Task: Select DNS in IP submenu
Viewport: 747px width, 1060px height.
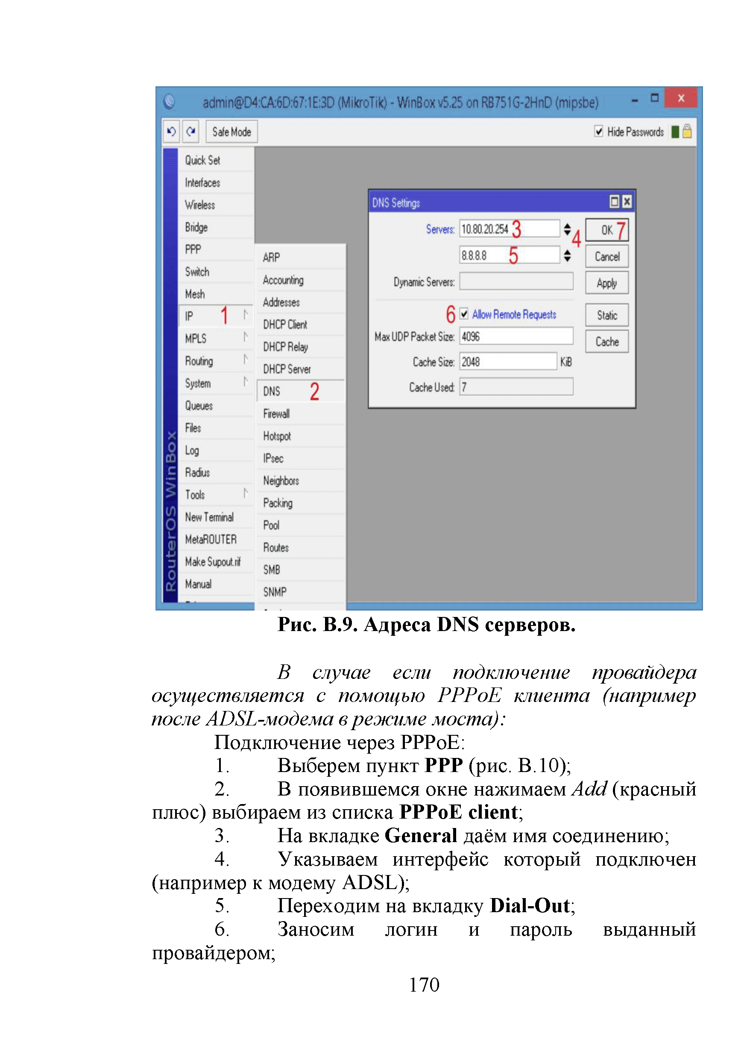Action: click(300, 391)
